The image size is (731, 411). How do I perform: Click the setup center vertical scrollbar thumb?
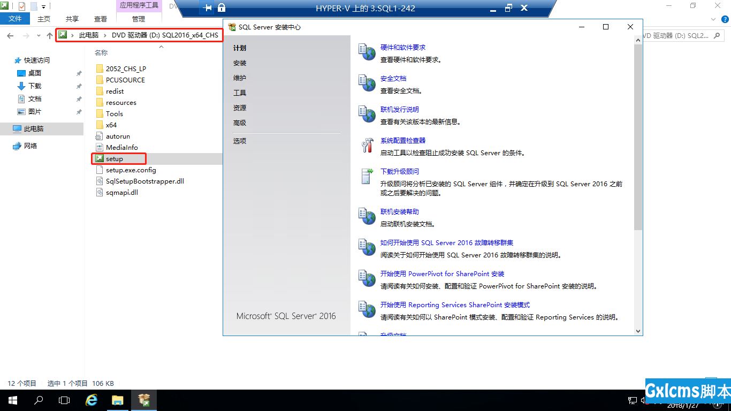pos(638,137)
